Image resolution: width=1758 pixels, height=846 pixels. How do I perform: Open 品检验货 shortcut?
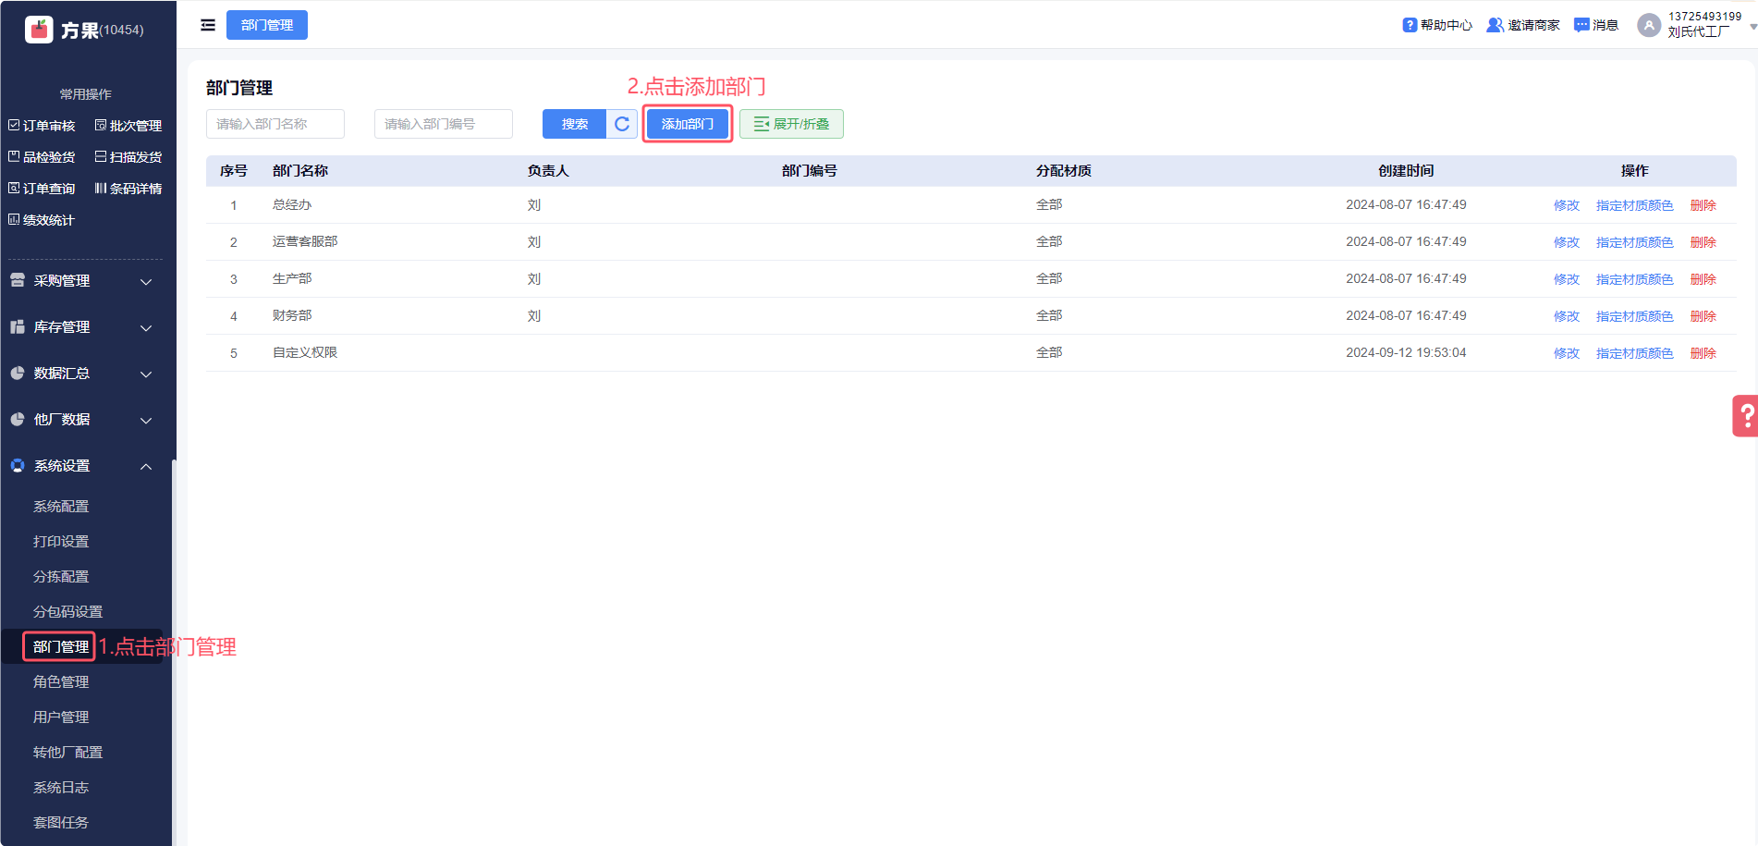tap(42, 157)
